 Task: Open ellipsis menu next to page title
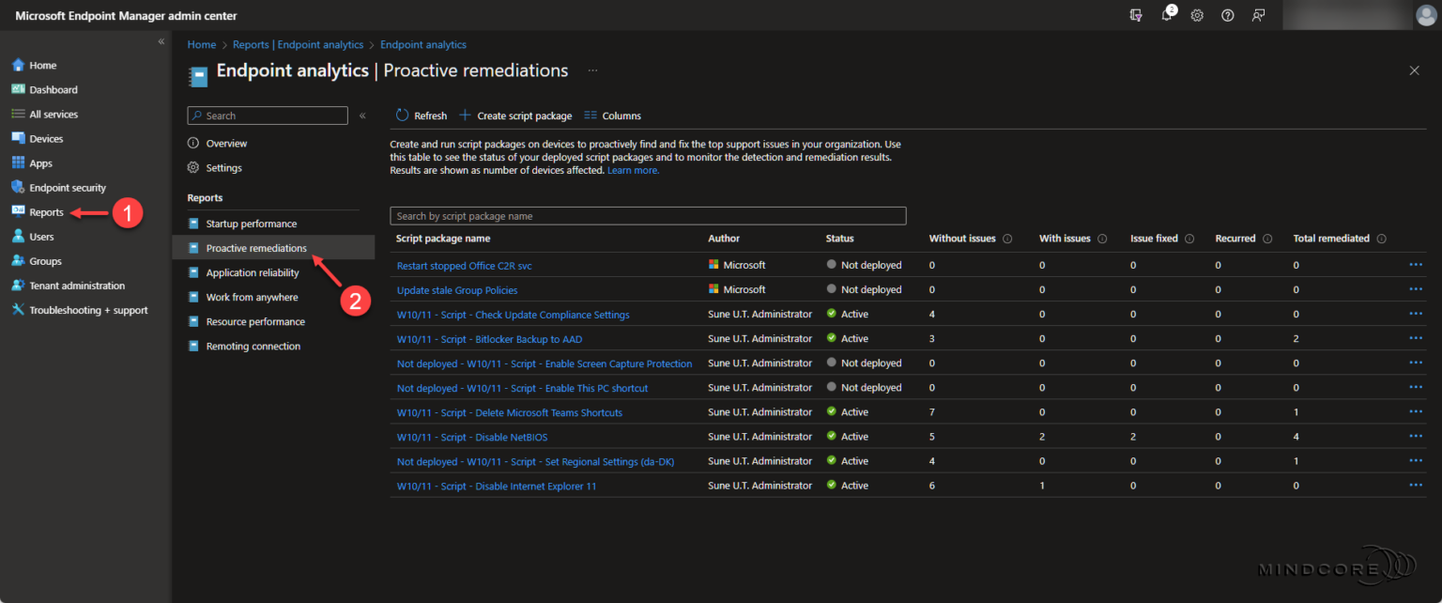pos(592,70)
